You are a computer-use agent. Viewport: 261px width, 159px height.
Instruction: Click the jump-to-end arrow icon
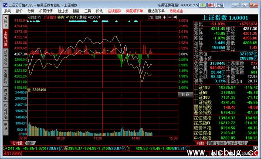click(x=175, y=17)
